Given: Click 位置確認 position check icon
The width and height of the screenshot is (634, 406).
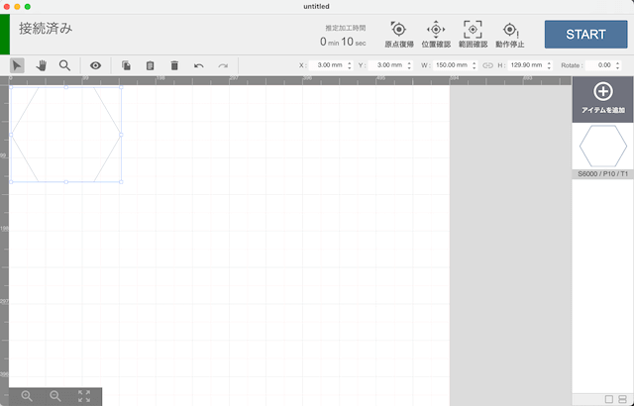Looking at the screenshot, I should tap(435, 34).
